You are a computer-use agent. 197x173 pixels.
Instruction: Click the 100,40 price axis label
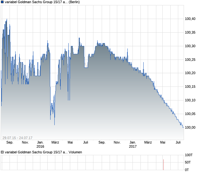(190, 19)
